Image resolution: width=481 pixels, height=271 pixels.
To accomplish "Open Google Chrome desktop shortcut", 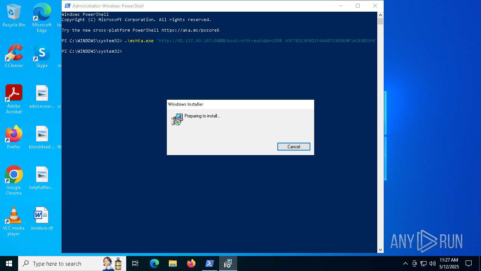I will [14, 181].
